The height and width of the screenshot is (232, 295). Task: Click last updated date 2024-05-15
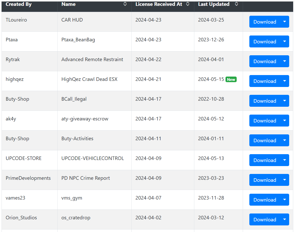[211, 79]
